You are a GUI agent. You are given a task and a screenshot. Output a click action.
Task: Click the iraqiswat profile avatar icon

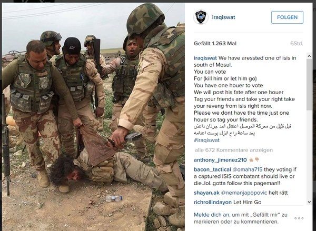pos(201,17)
